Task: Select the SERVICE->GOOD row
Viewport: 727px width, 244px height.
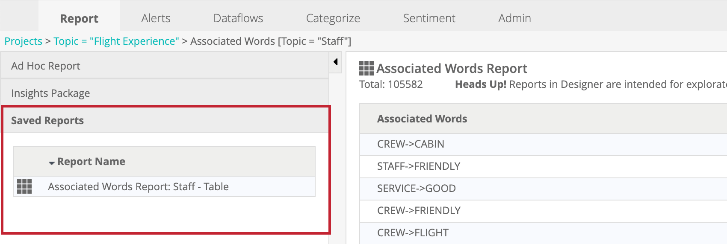Action: point(416,189)
